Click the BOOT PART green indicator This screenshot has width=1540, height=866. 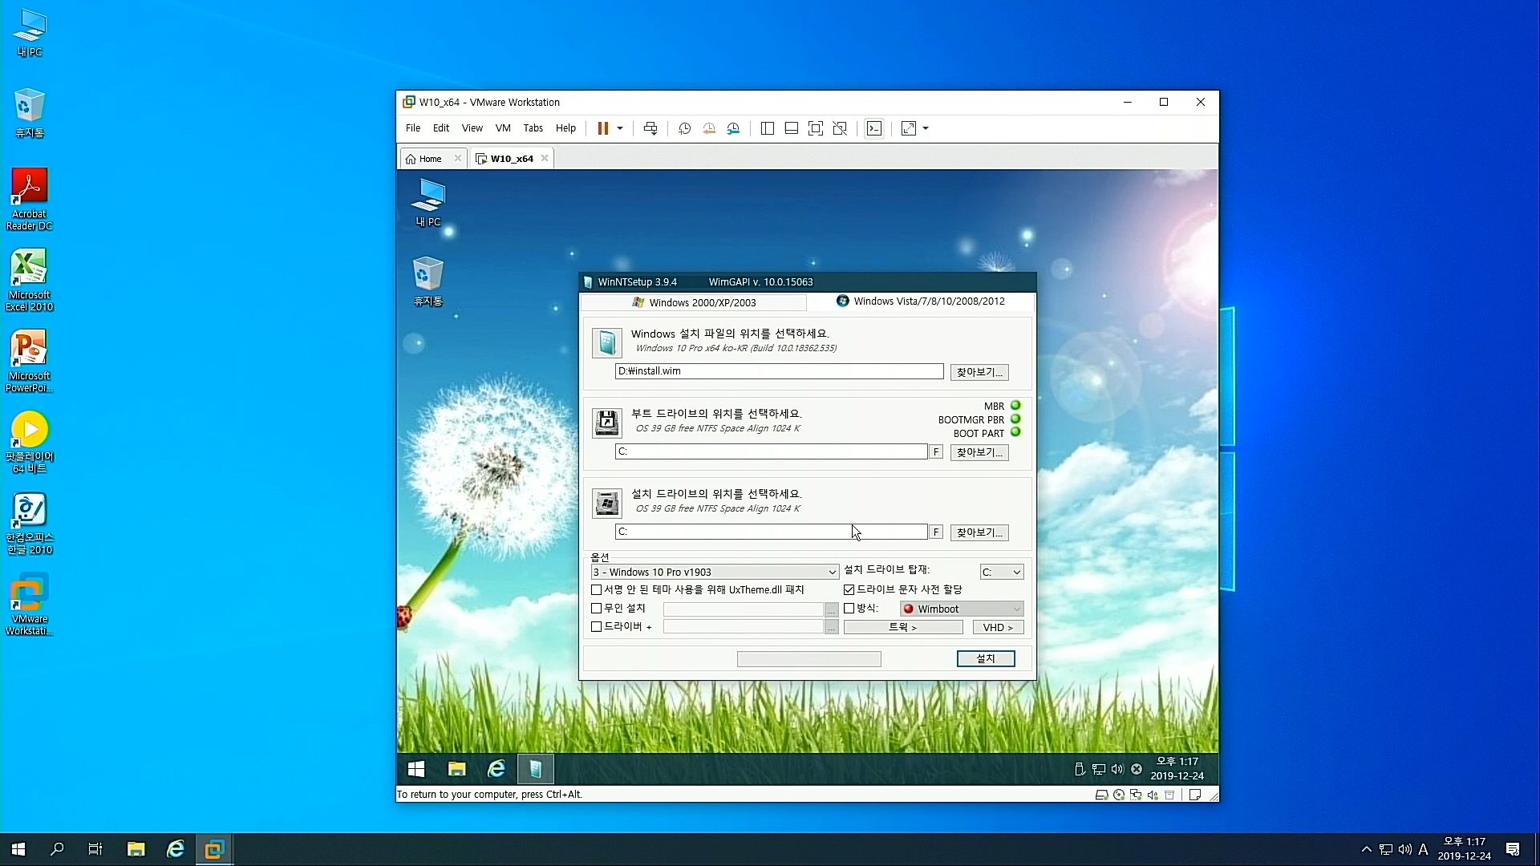click(1015, 432)
